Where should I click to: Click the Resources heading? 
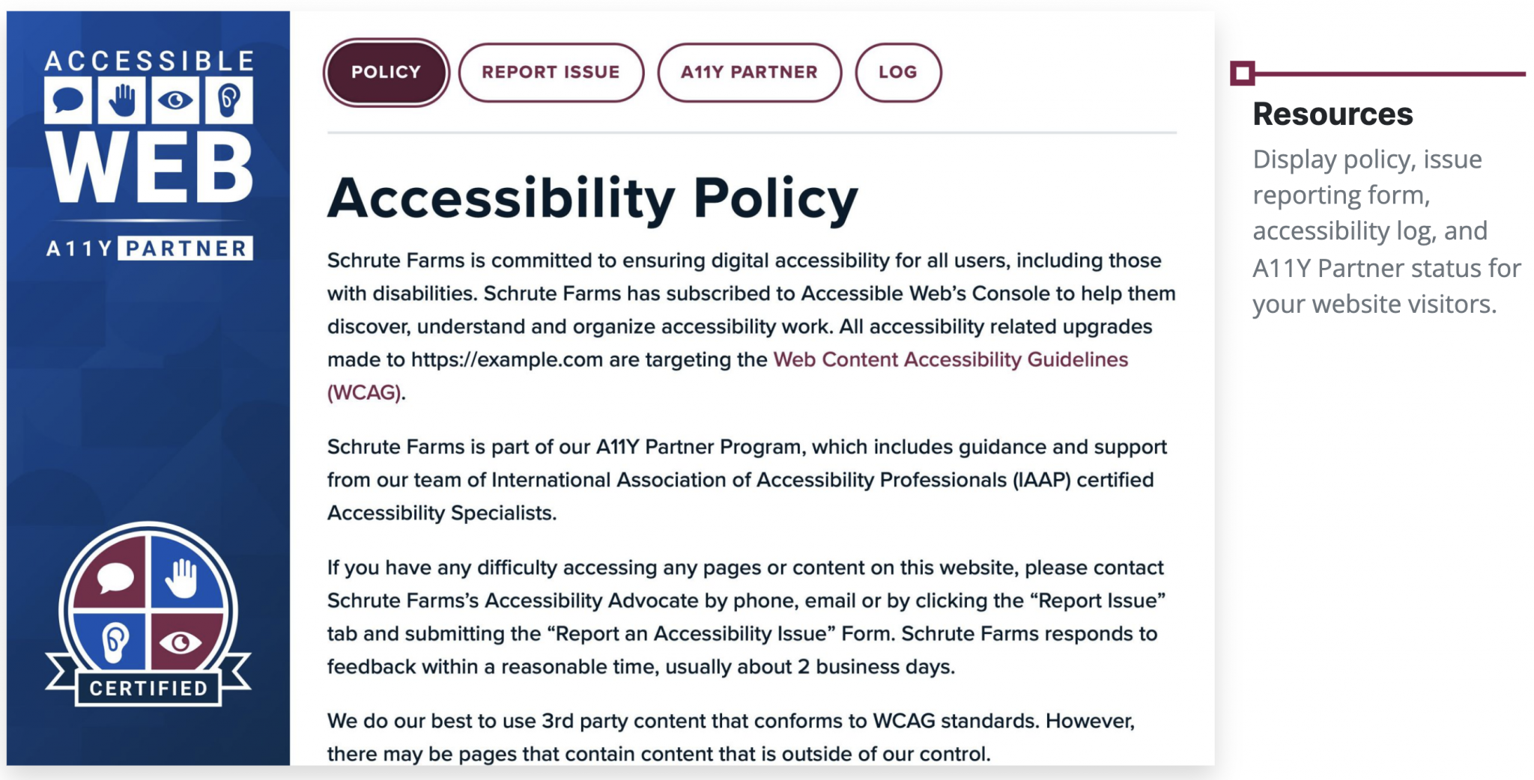1332,115
